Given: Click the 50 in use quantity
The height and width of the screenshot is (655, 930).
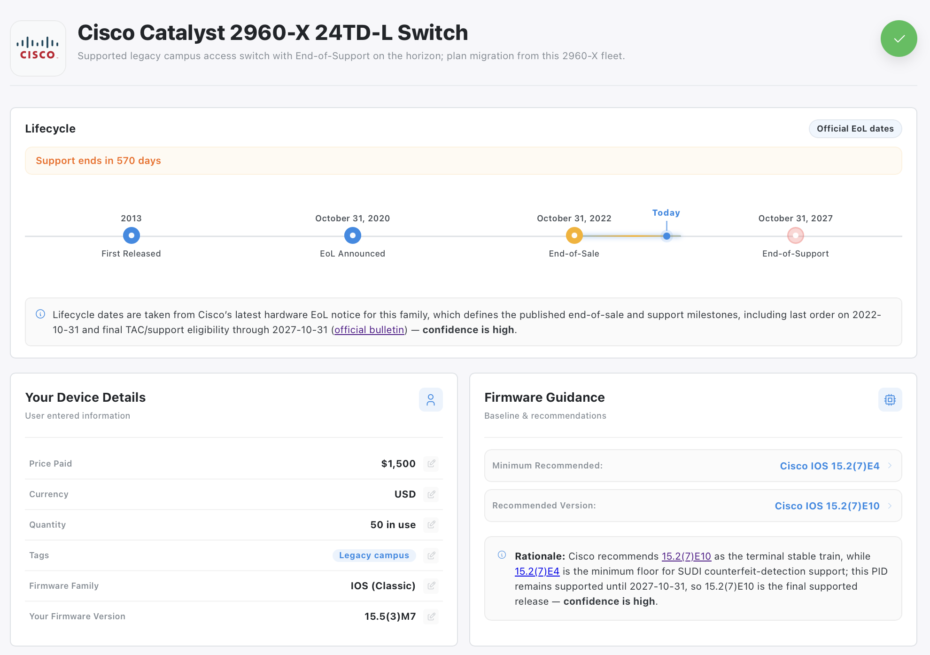Looking at the screenshot, I should (x=393, y=525).
